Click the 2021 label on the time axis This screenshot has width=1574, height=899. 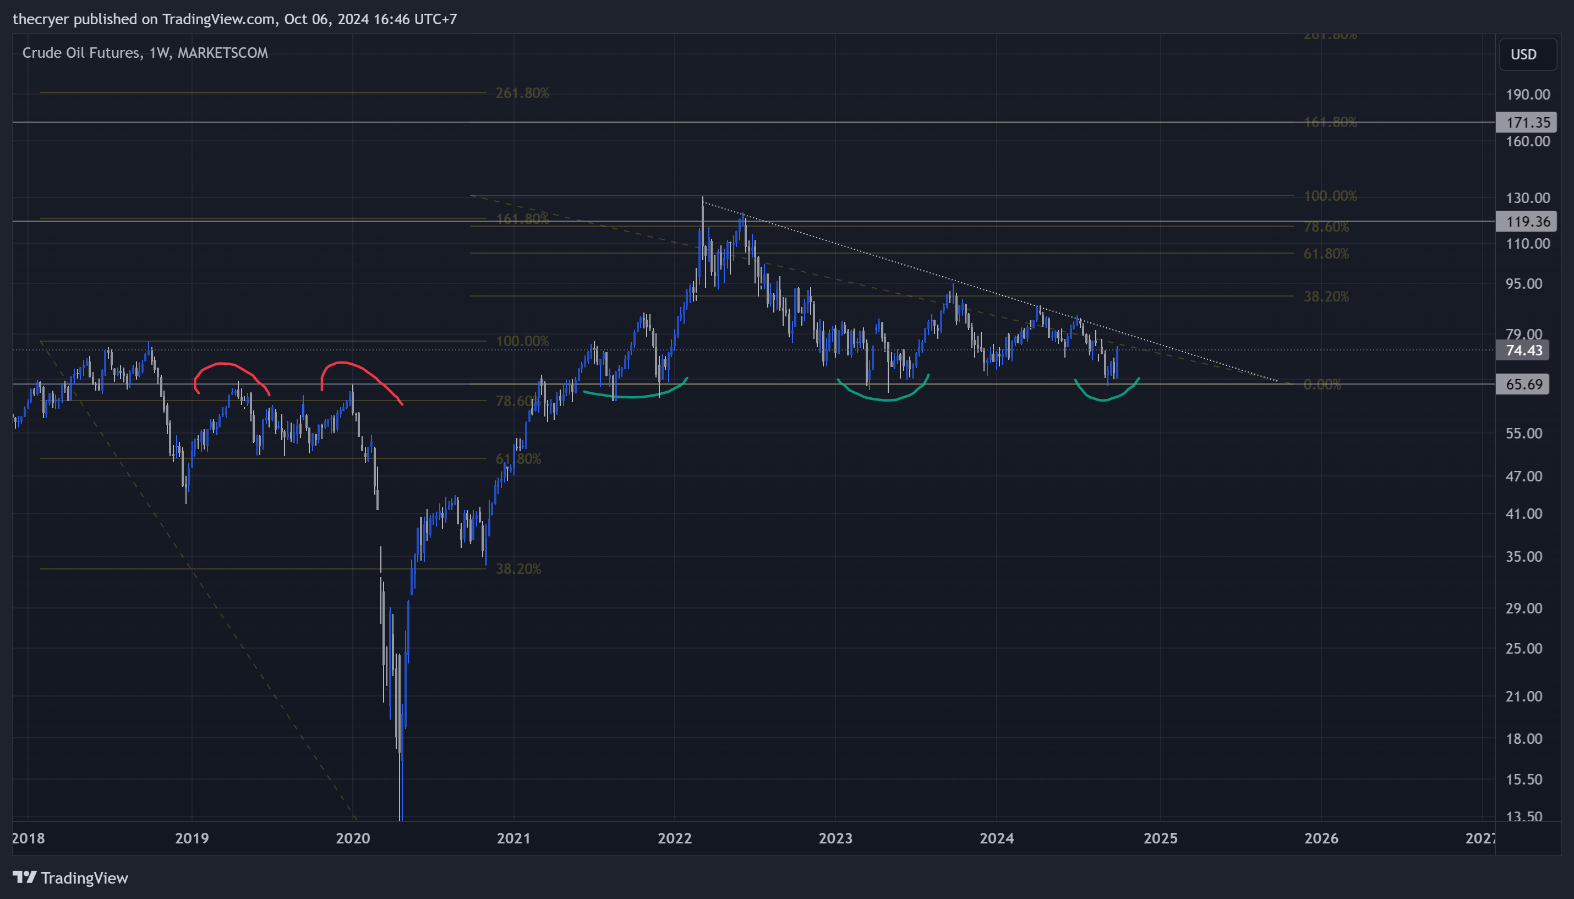click(x=513, y=838)
